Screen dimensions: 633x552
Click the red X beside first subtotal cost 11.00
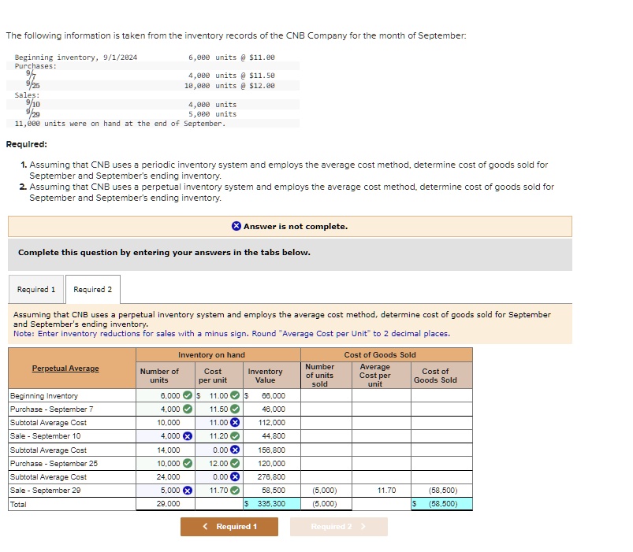[235, 422]
